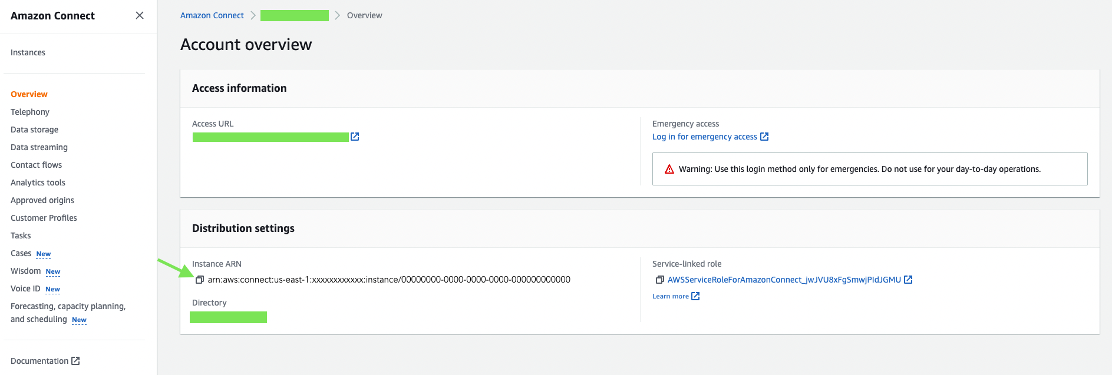Image resolution: width=1112 pixels, height=375 pixels.
Task: Close the Amazon Connect side panel
Action: coord(140,15)
